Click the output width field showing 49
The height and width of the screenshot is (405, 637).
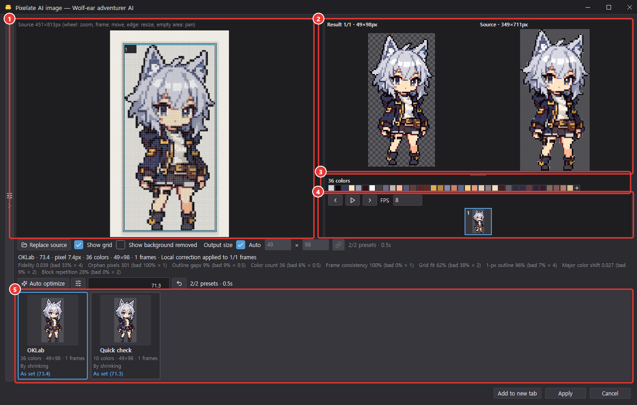(278, 245)
